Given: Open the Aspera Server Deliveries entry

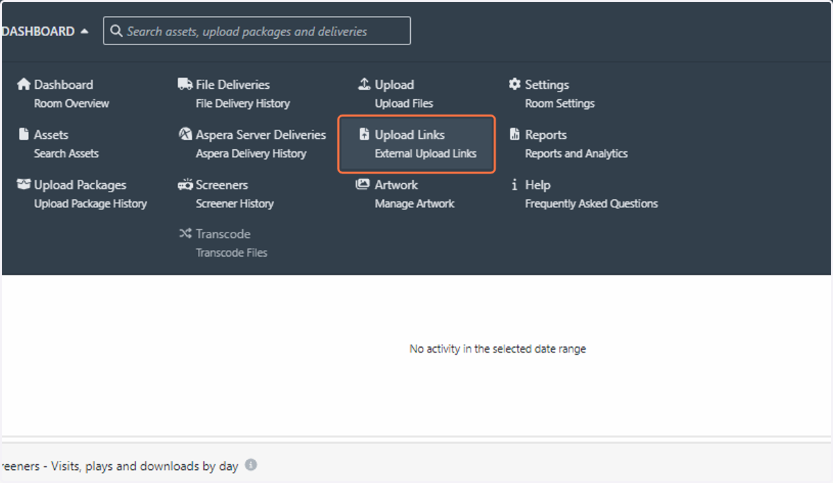Looking at the screenshot, I should coord(261,135).
